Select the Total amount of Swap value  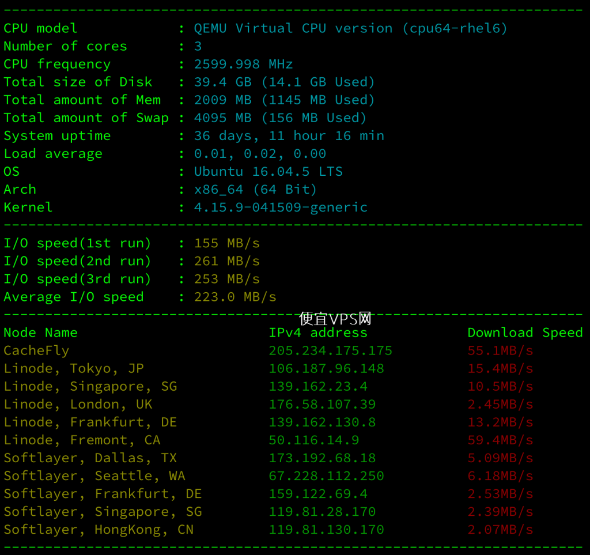281,118
